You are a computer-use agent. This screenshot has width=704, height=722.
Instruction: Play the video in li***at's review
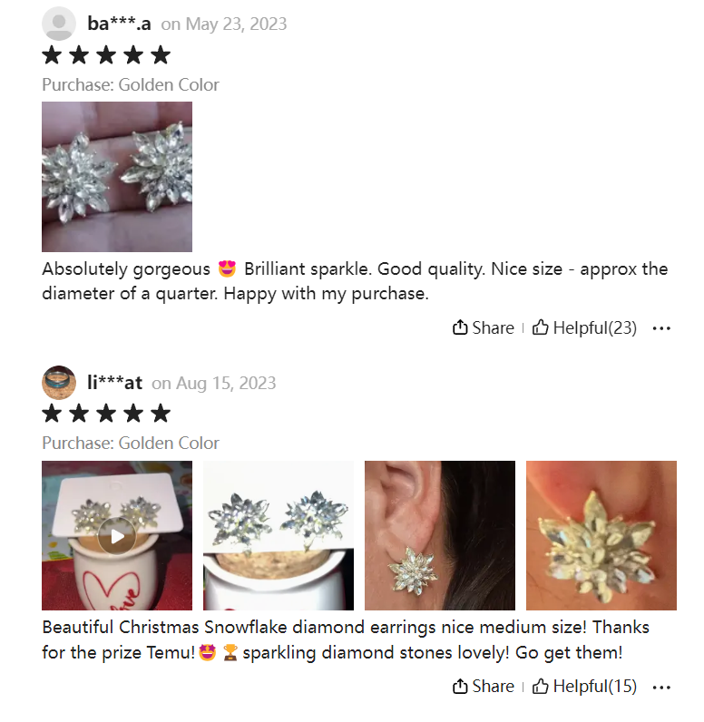point(117,535)
